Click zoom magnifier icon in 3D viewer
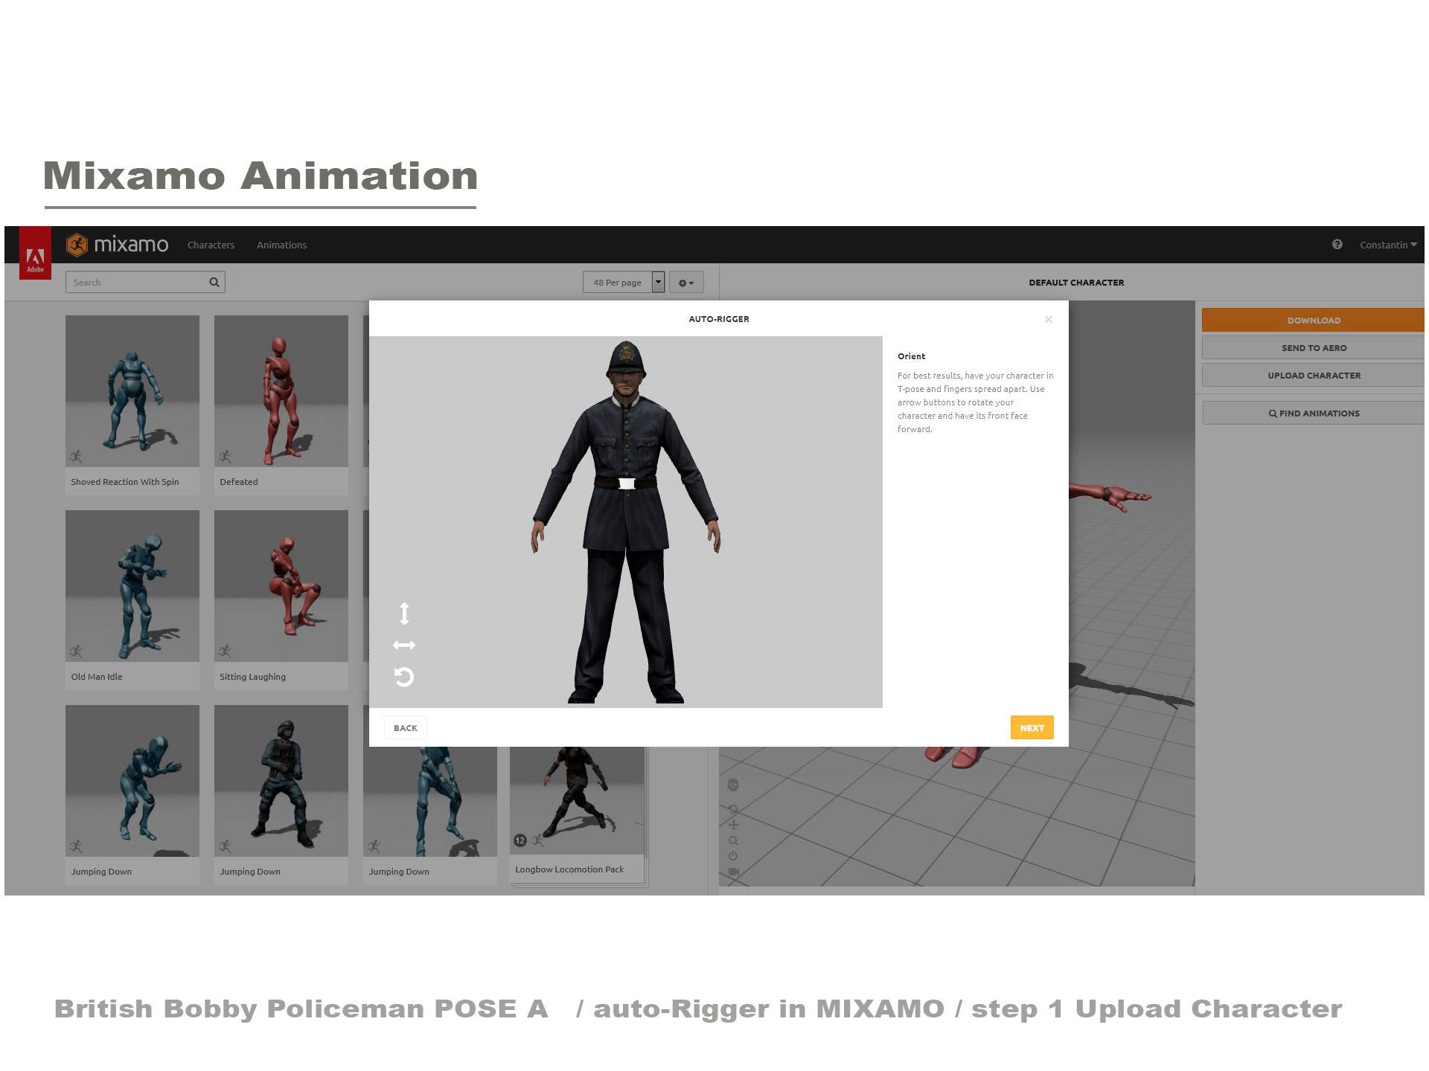This screenshot has height=1071, width=1429. [x=733, y=840]
